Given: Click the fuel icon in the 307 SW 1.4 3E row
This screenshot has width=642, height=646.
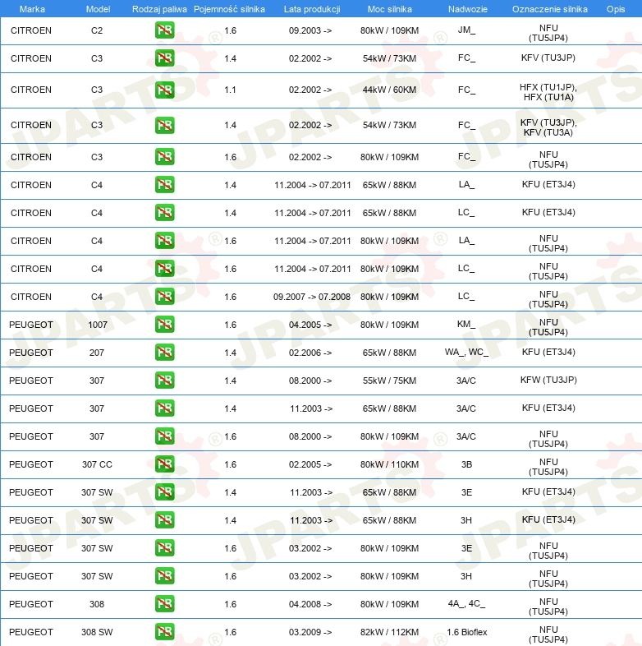Looking at the screenshot, I should click(165, 492).
